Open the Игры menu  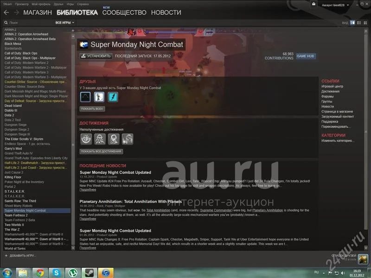point(70,4)
